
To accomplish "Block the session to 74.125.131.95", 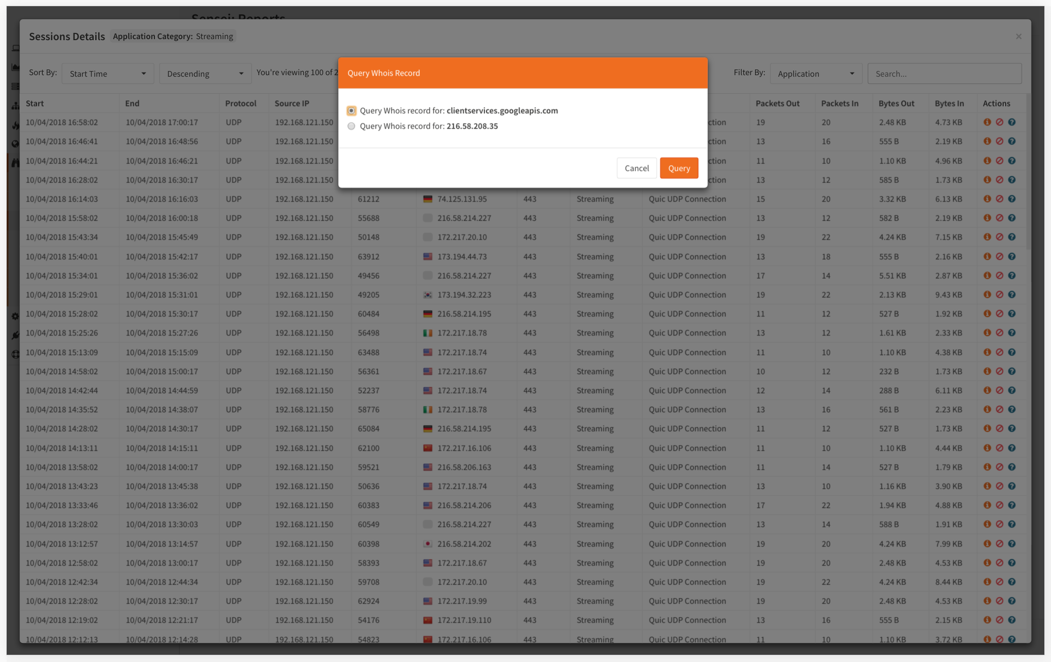I will pyautogui.click(x=1000, y=199).
